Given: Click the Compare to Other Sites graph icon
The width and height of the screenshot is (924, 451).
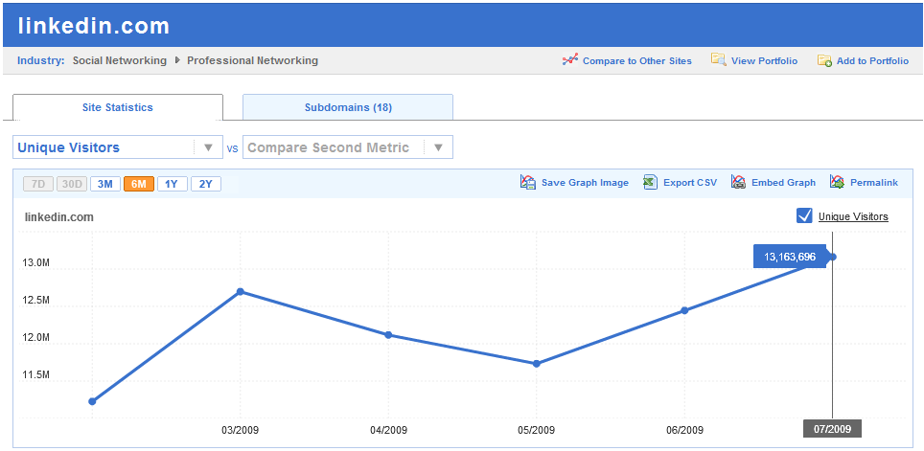Looking at the screenshot, I should (x=570, y=60).
